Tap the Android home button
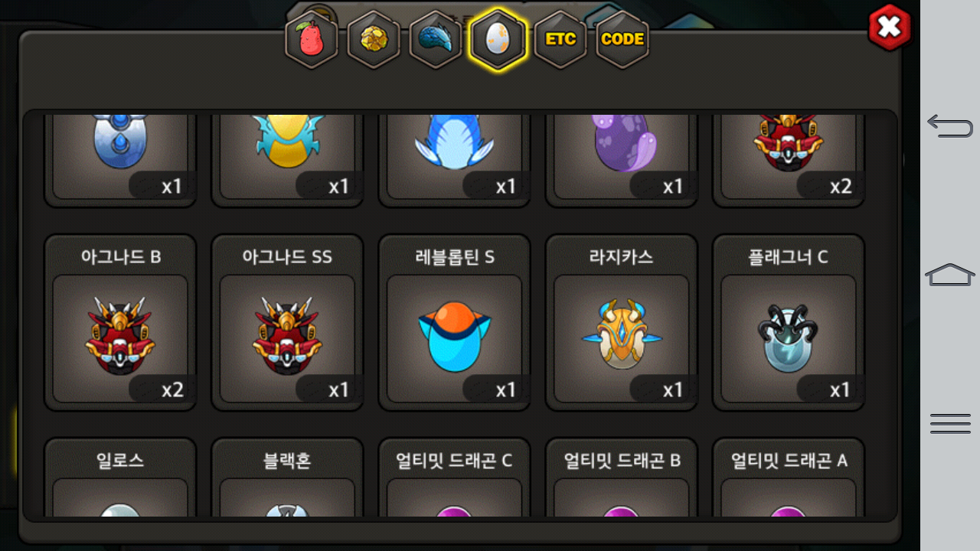The width and height of the screenshot is (980, 551). 950,274
